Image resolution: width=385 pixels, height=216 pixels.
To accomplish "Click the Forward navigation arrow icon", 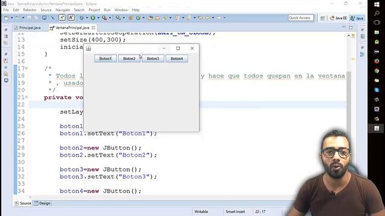I will coord(219,17).
